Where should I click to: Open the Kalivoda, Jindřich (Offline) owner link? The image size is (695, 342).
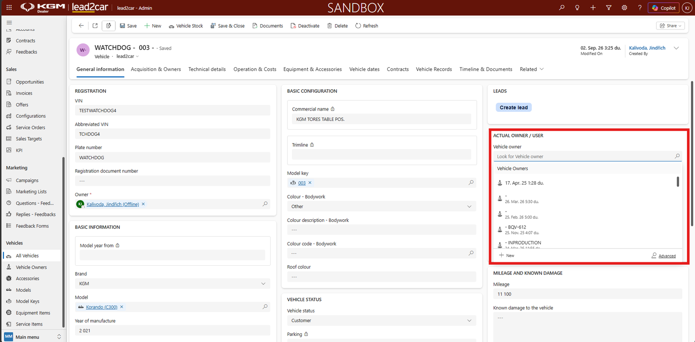[113, 204]
